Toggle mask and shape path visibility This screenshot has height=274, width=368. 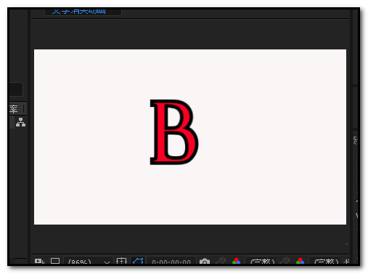click(x=138, y=261)
